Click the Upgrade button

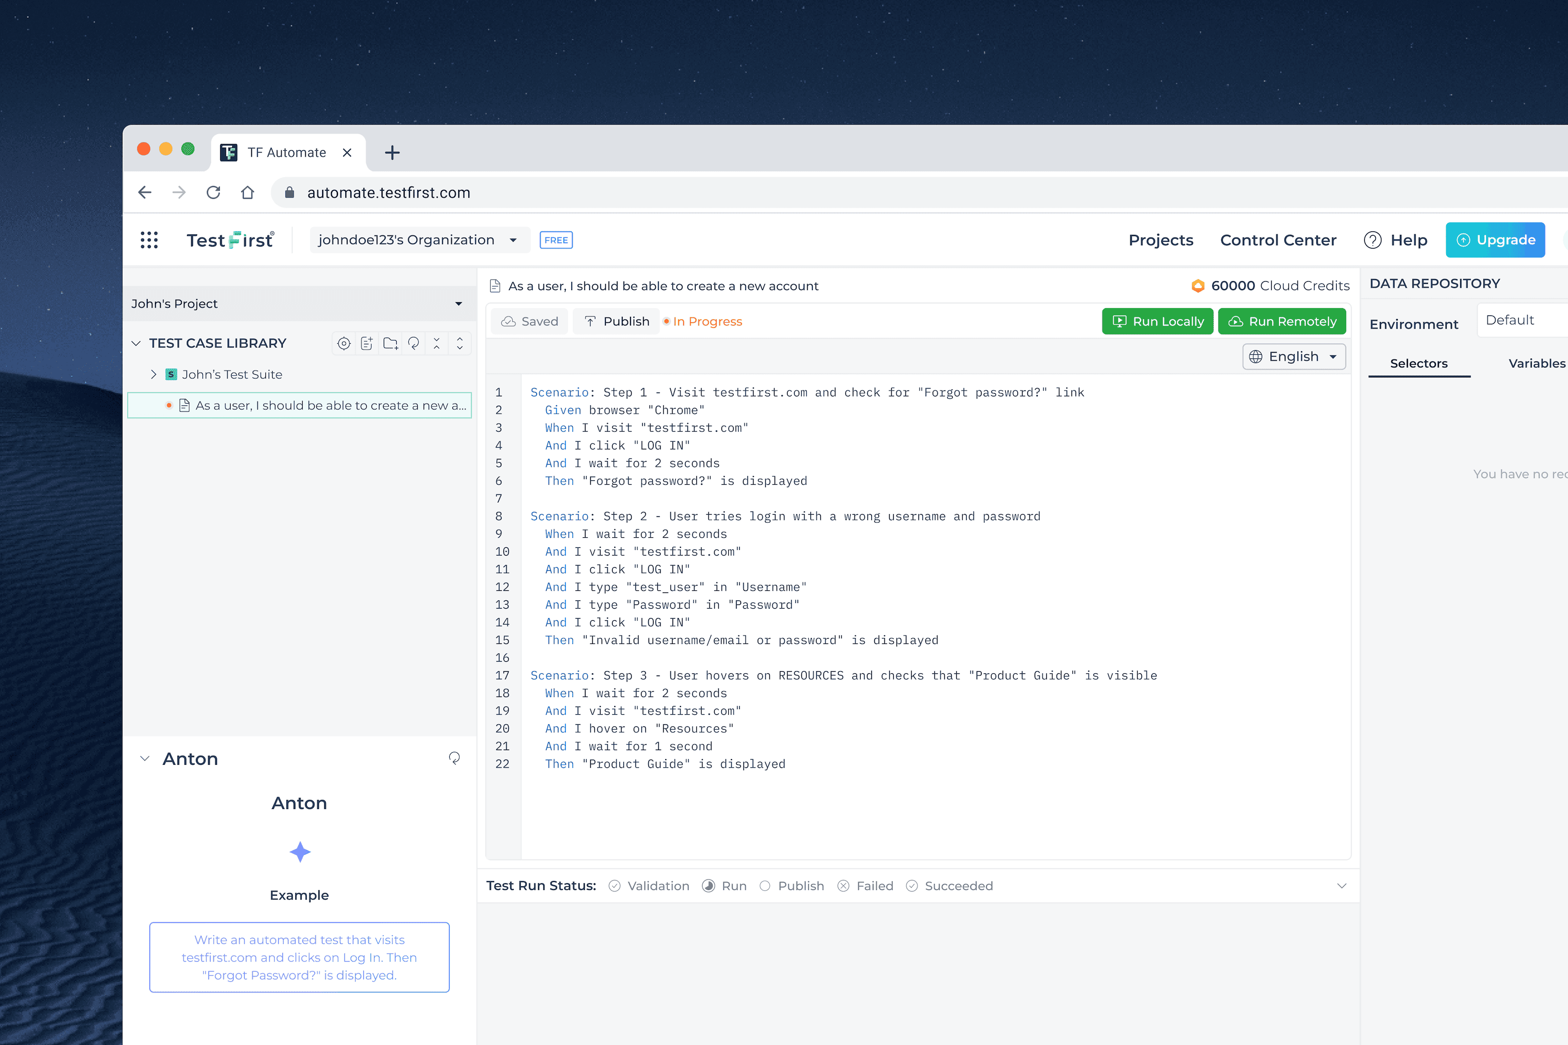click(1495, 240)
